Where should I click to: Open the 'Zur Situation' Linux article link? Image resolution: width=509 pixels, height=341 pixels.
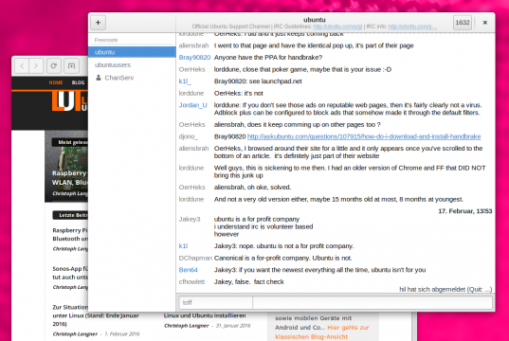(x=96, y=315)
